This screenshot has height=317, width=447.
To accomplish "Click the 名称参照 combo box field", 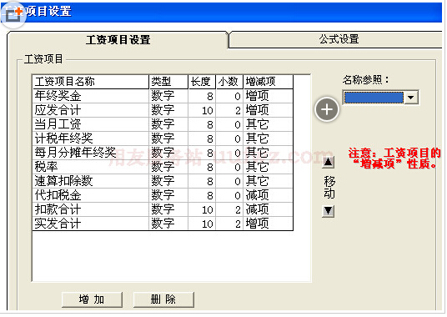I will point(380,98).
